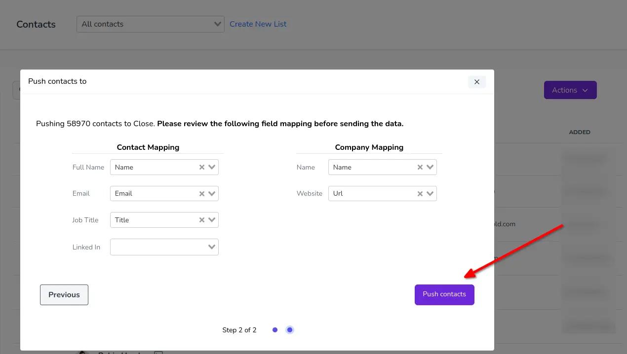Clear the Email mapping value
Screen dimensions: 627x354
(201, 194)
